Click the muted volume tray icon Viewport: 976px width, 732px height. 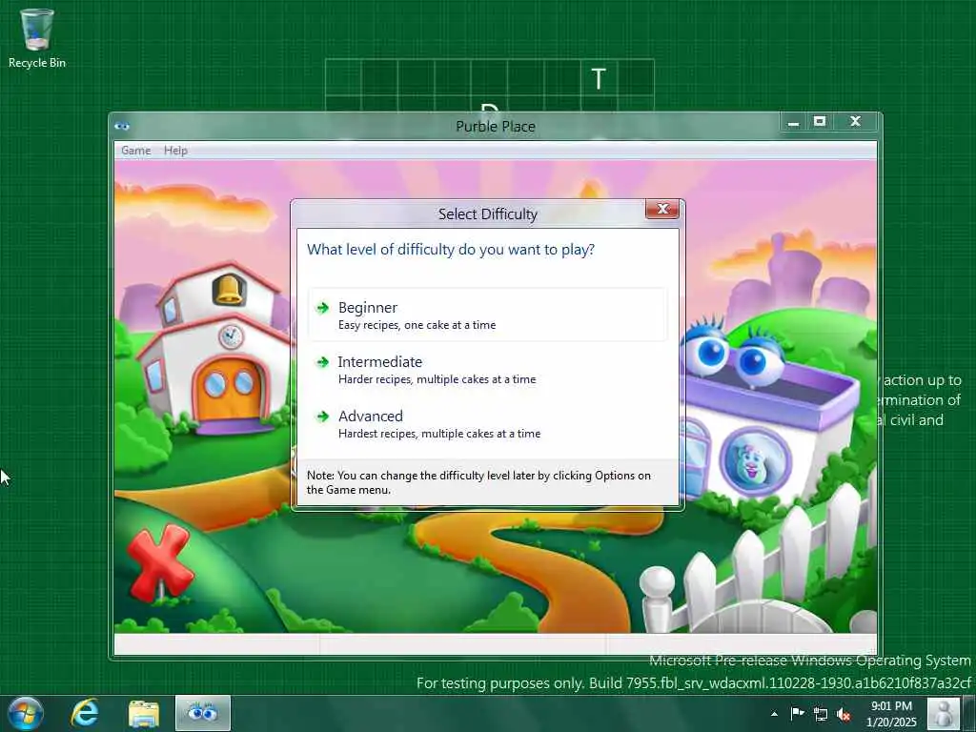click(x=844, y=714)
